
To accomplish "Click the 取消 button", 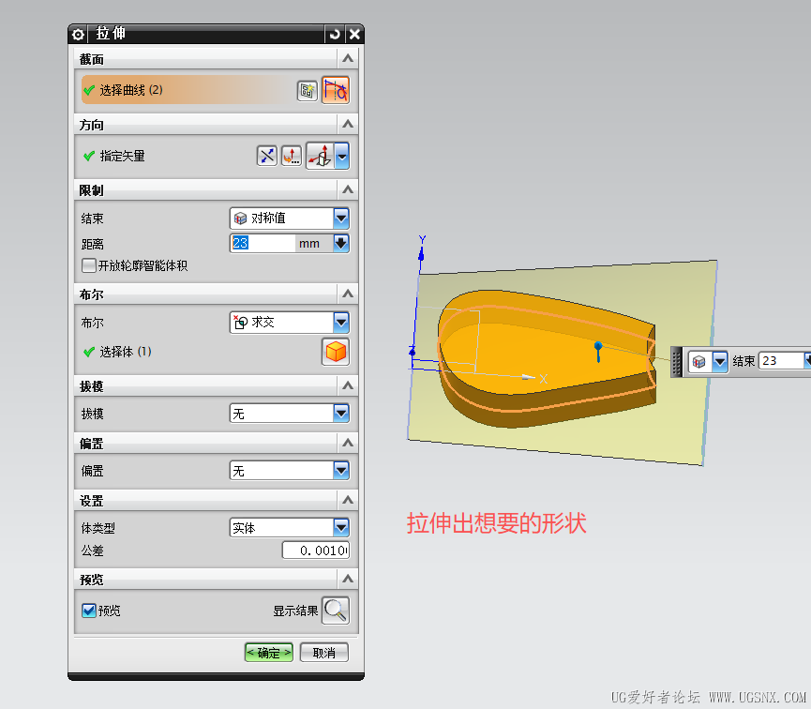I will 323,653.
